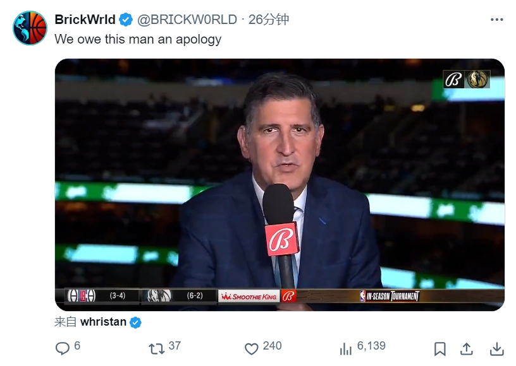Click the verified badge next to whristan
This screenshot has height=366, width=516.
coord(135,322)
